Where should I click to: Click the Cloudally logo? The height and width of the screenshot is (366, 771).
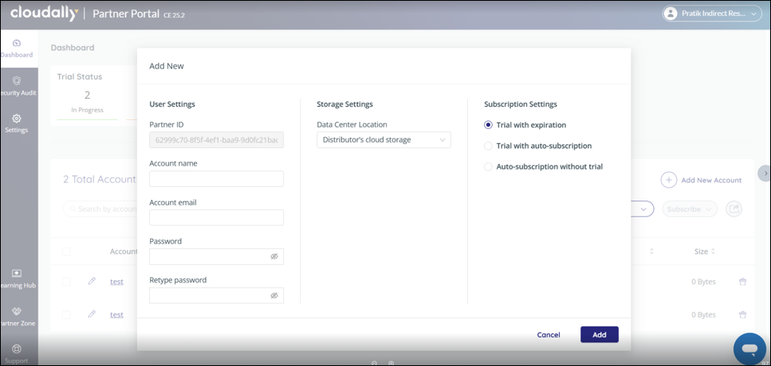point(45,14)
